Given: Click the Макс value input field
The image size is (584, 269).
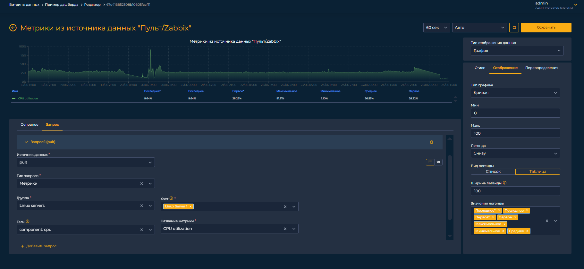Looking at the screenshot, I should (515, 133).
